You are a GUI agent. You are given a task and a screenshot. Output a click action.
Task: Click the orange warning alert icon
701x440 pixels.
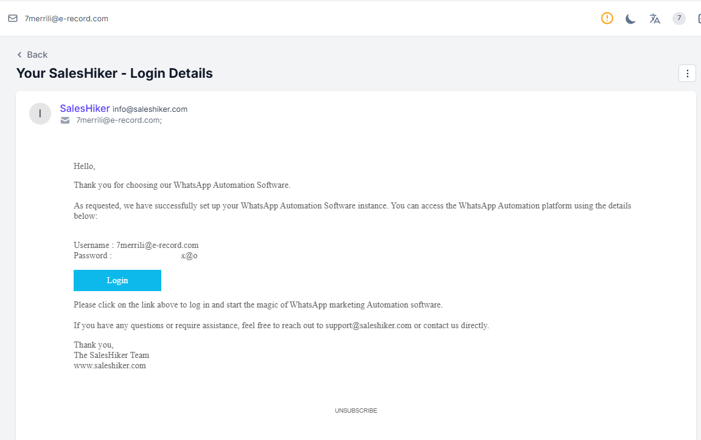coord(607,18)
